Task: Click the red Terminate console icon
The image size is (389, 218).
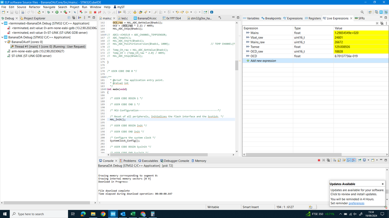Action: 319,160
